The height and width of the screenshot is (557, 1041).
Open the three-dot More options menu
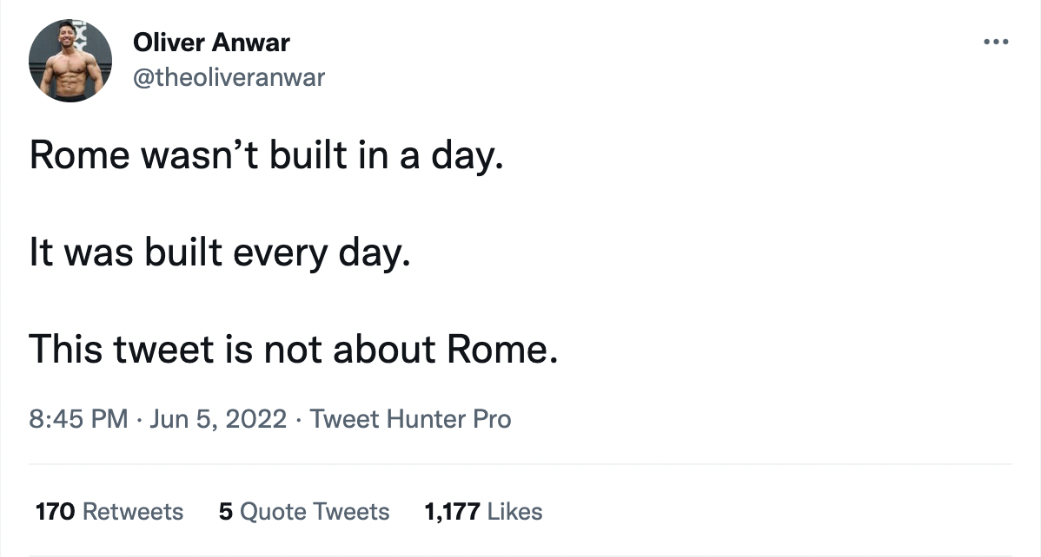(995, 42)
